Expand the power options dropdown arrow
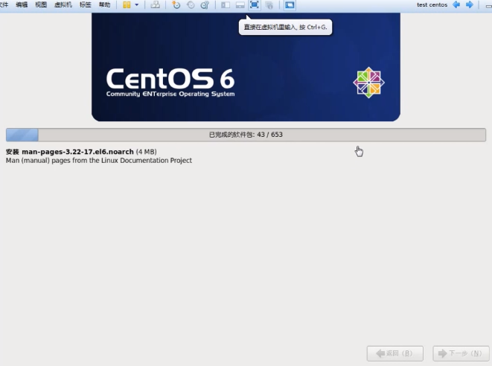Screen dimensions: 492x366 [137, 4]
